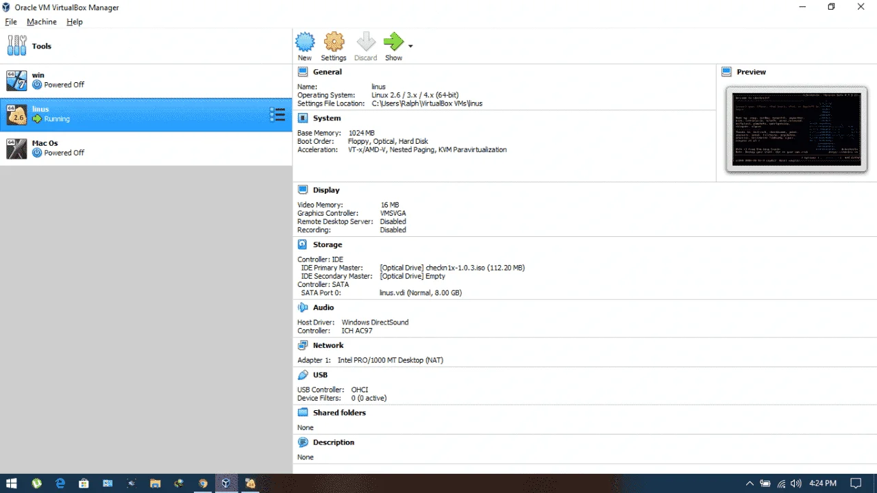This screenshot has height=493, width=877.
Task: Click the IDE Secondary Master Empty drive entry
Action: click(412, 276)
